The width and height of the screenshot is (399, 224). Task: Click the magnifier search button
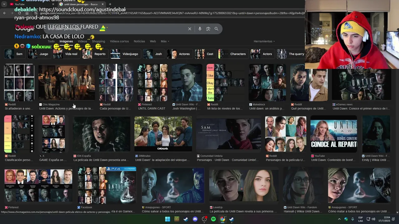(216, 29)
